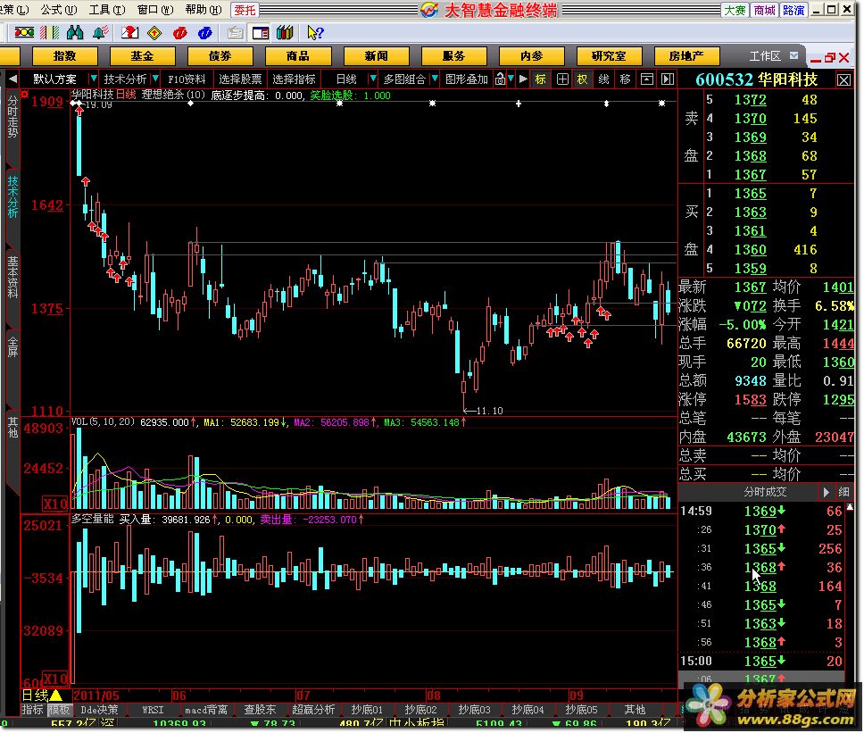Click the yellow diamond arrow icon
The height and width of the screenshot is (733, 864).
point(154,33)
